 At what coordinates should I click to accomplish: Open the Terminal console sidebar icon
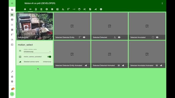click(12, 45)
